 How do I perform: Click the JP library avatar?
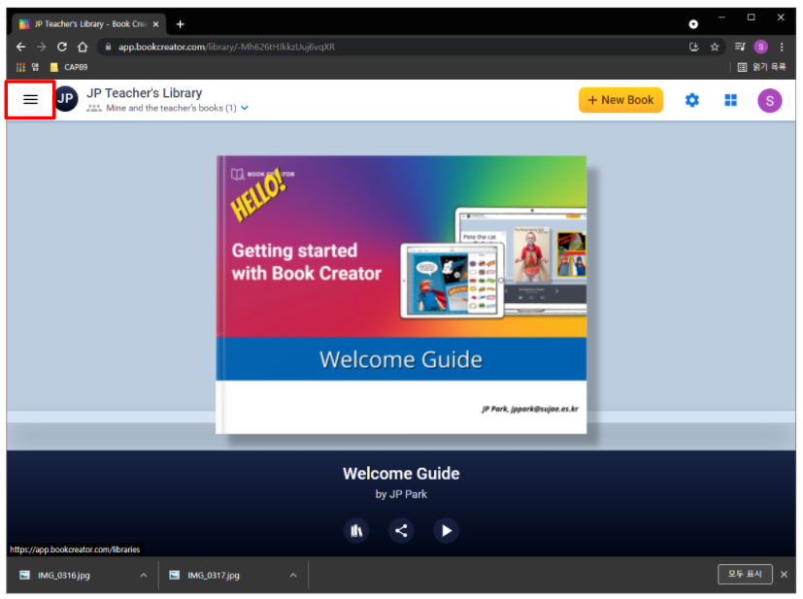(66, 99)
